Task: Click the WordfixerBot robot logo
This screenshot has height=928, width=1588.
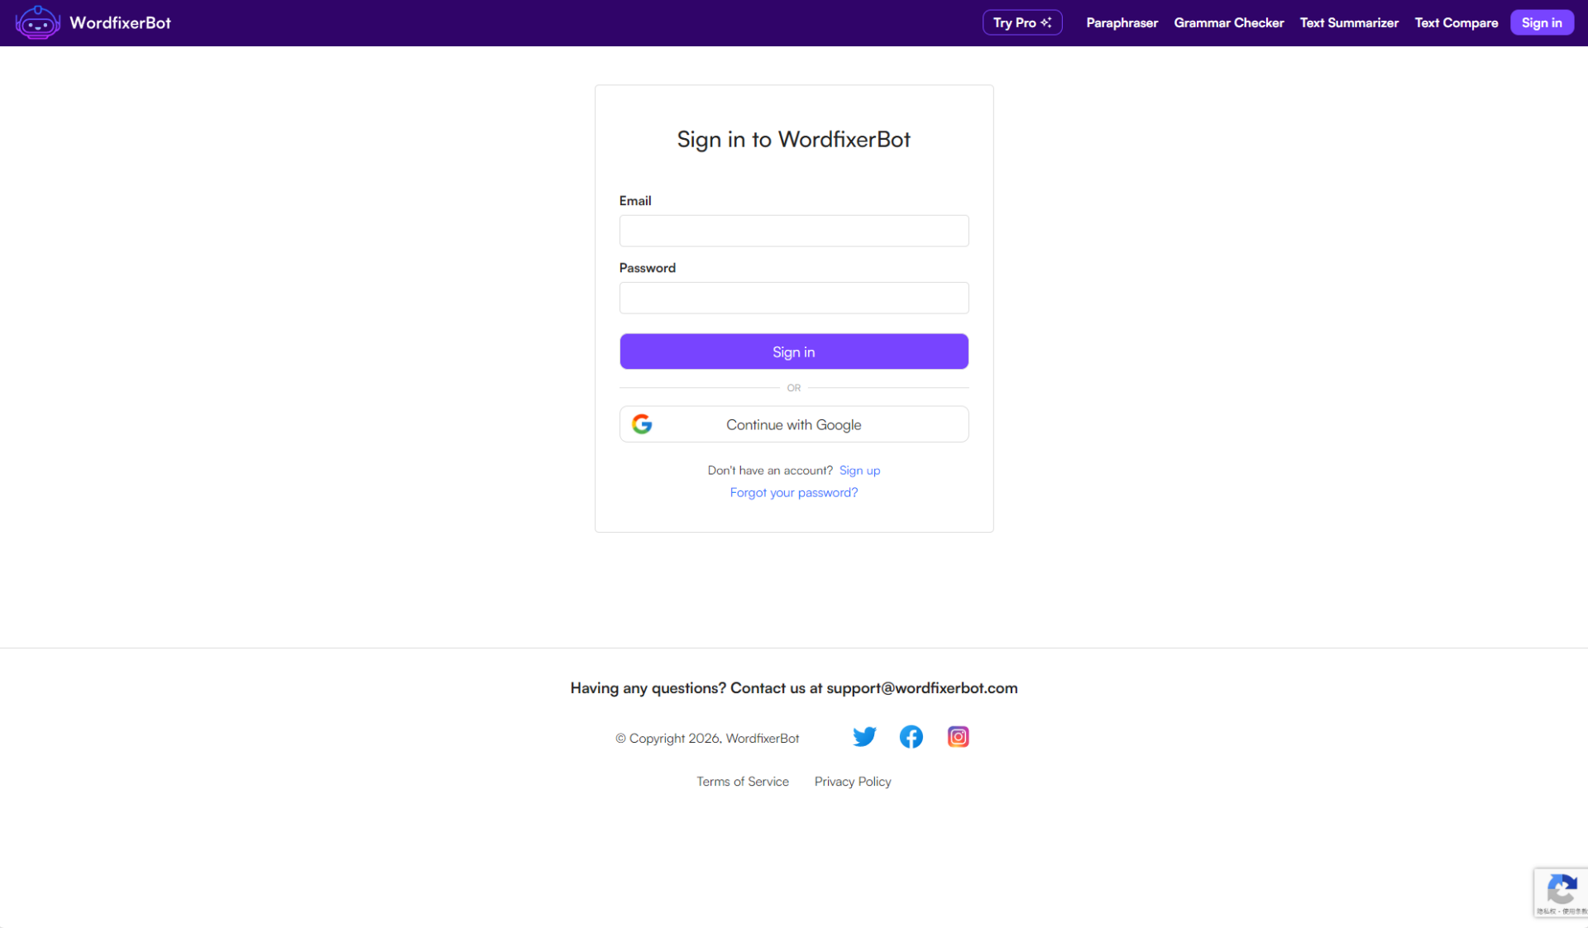Action: 36,22
